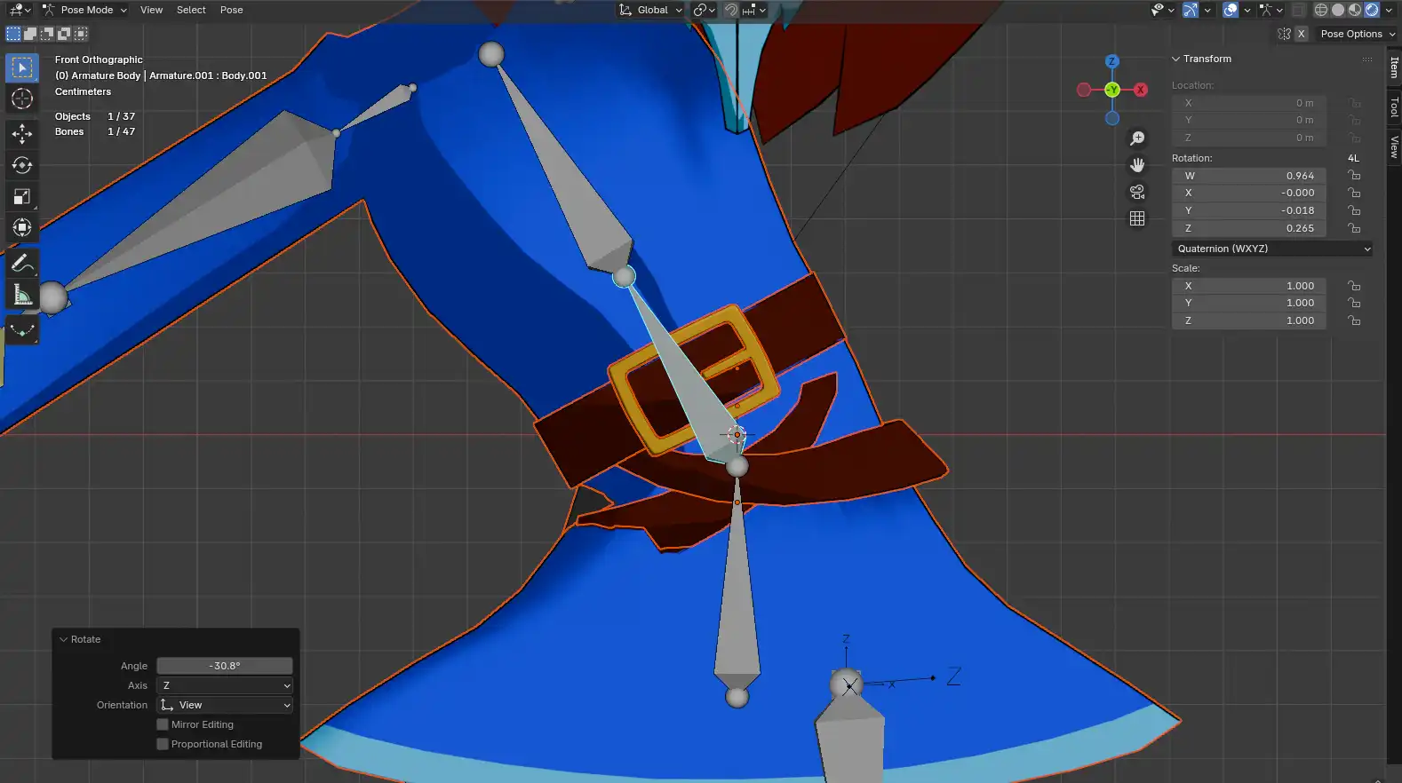Switch to rendered viewport shading
1402x783 pixels.
tap(1372, 10)
